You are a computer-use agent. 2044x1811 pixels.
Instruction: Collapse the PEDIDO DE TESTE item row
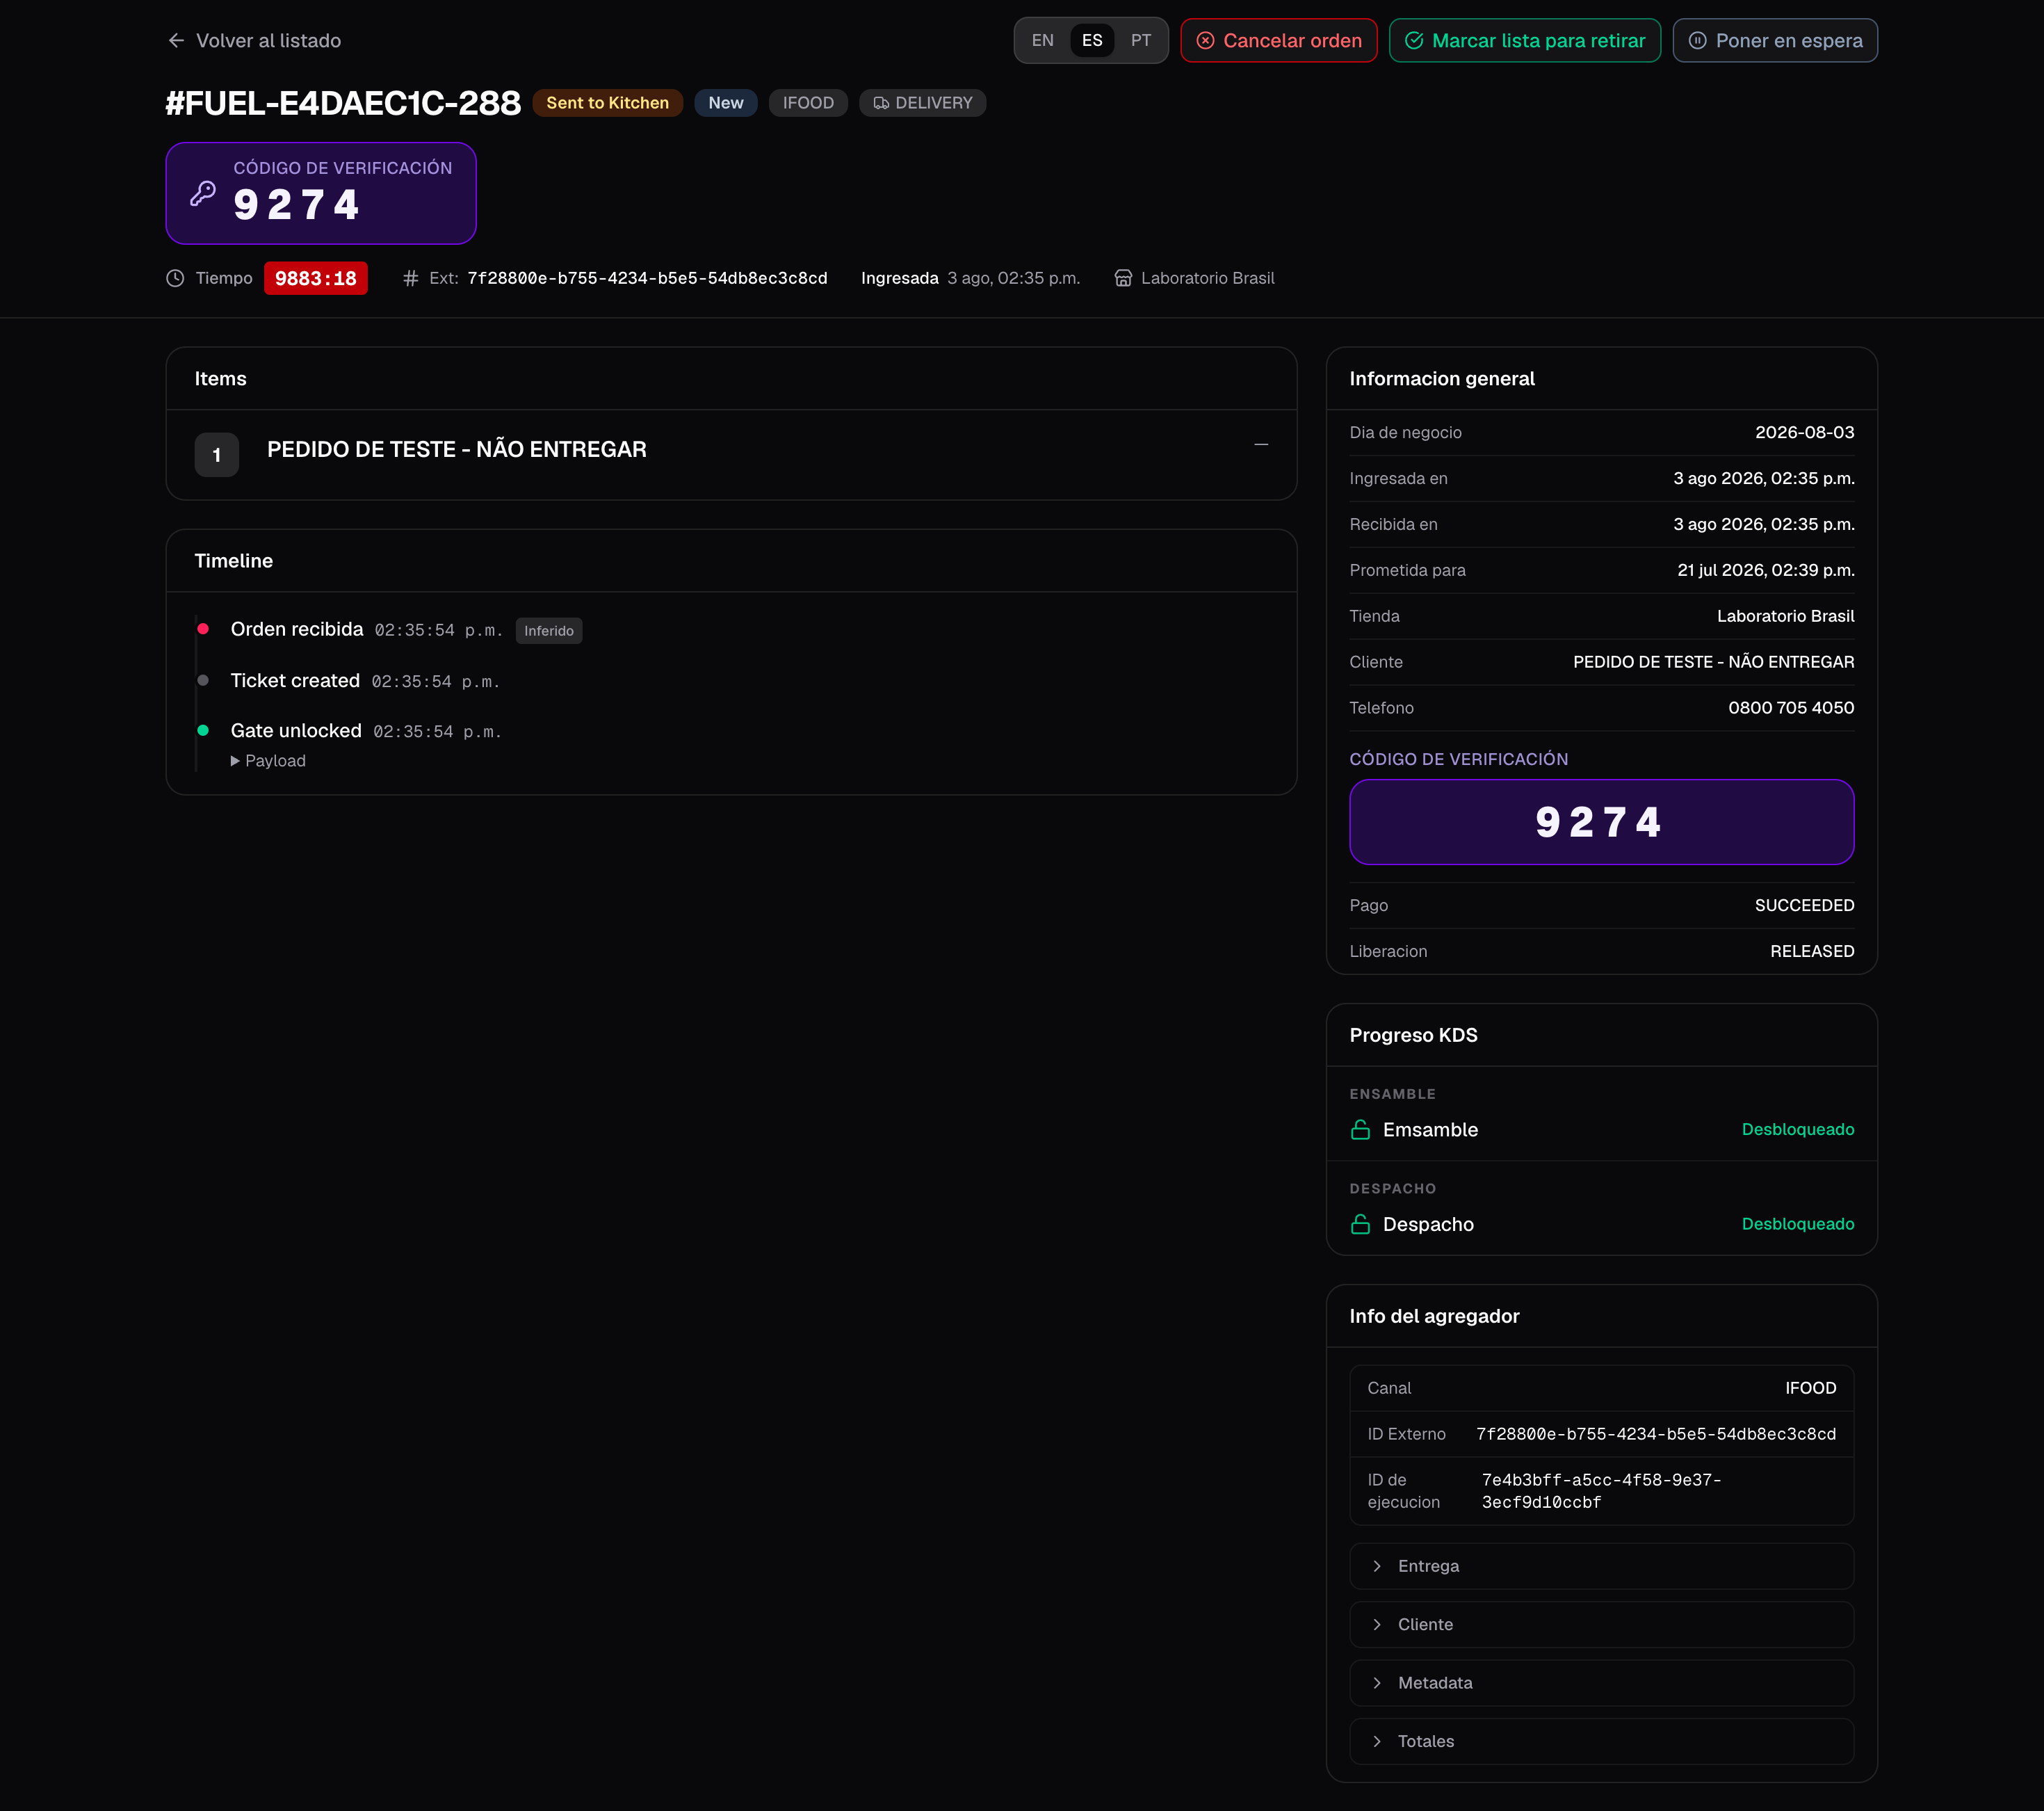click(1261, 444)
